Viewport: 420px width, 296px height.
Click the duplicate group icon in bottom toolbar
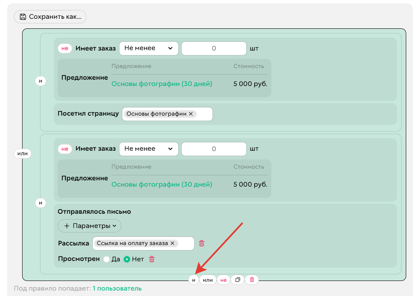pos(238,280)
